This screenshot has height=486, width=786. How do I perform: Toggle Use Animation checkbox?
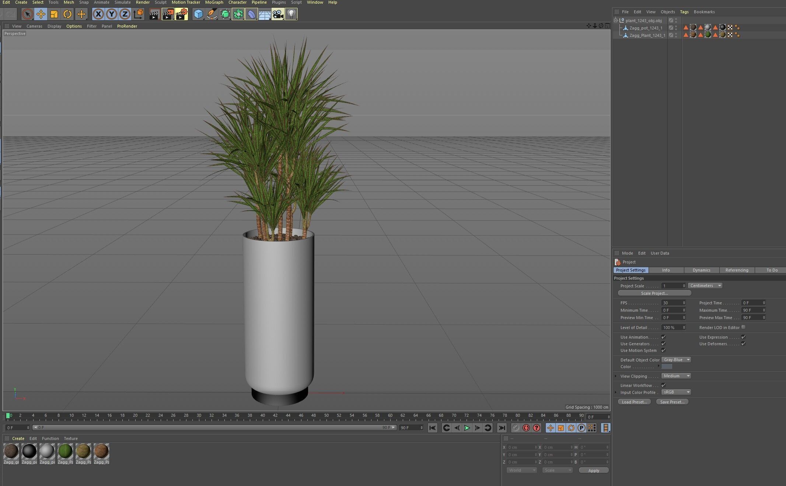click(663, 337)
